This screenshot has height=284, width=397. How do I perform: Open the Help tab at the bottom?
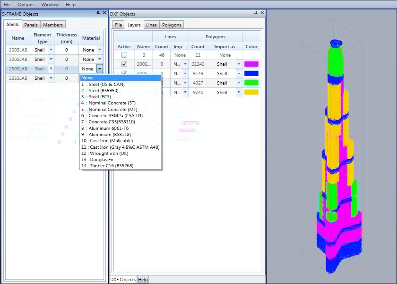point(143,279)
